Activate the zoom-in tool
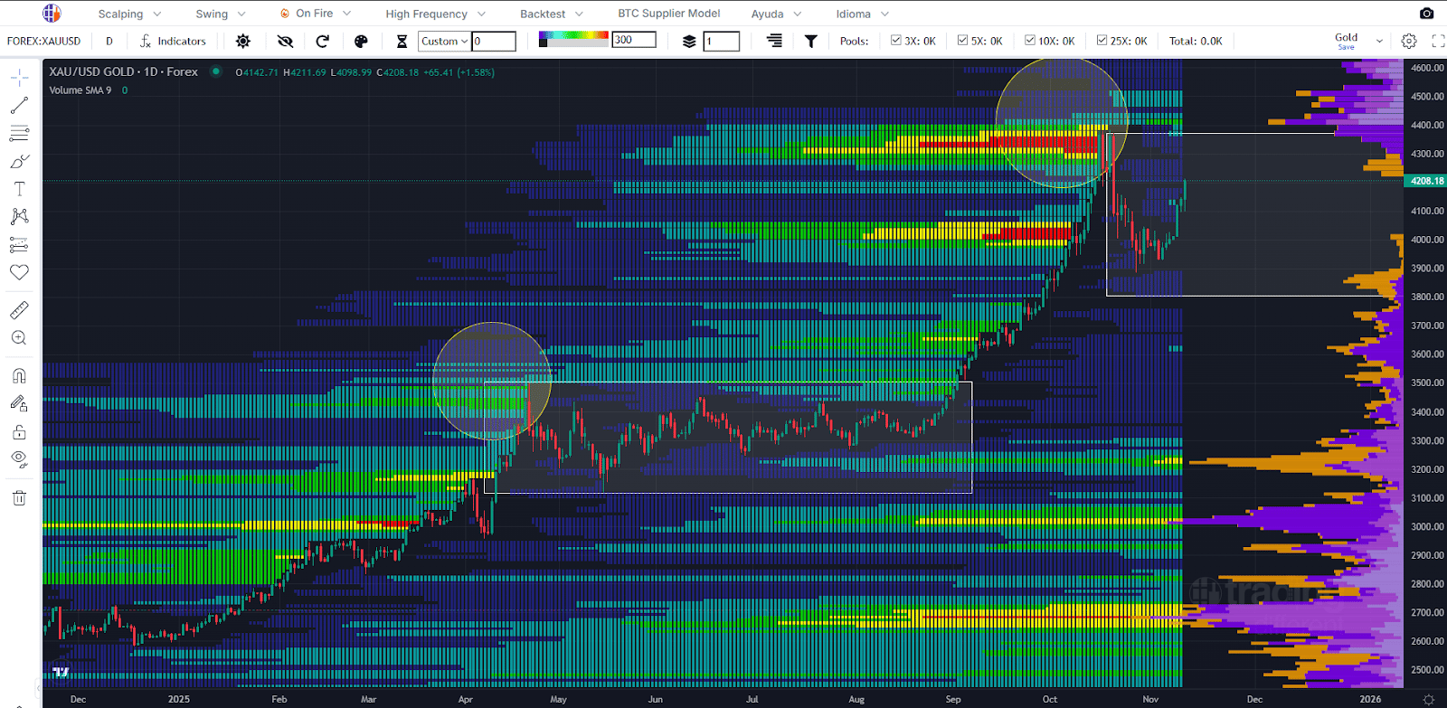The height and width of the screenshot is (708, 1447). point(19,338)
